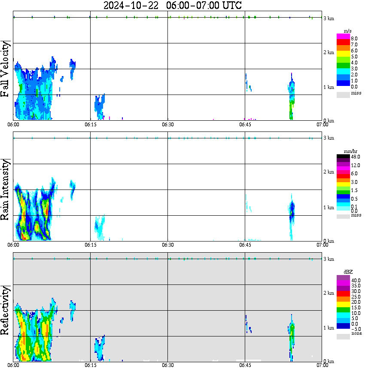
Task: Click the magenta 8.0 swatch in m/s legend
Action: (343, 37)
